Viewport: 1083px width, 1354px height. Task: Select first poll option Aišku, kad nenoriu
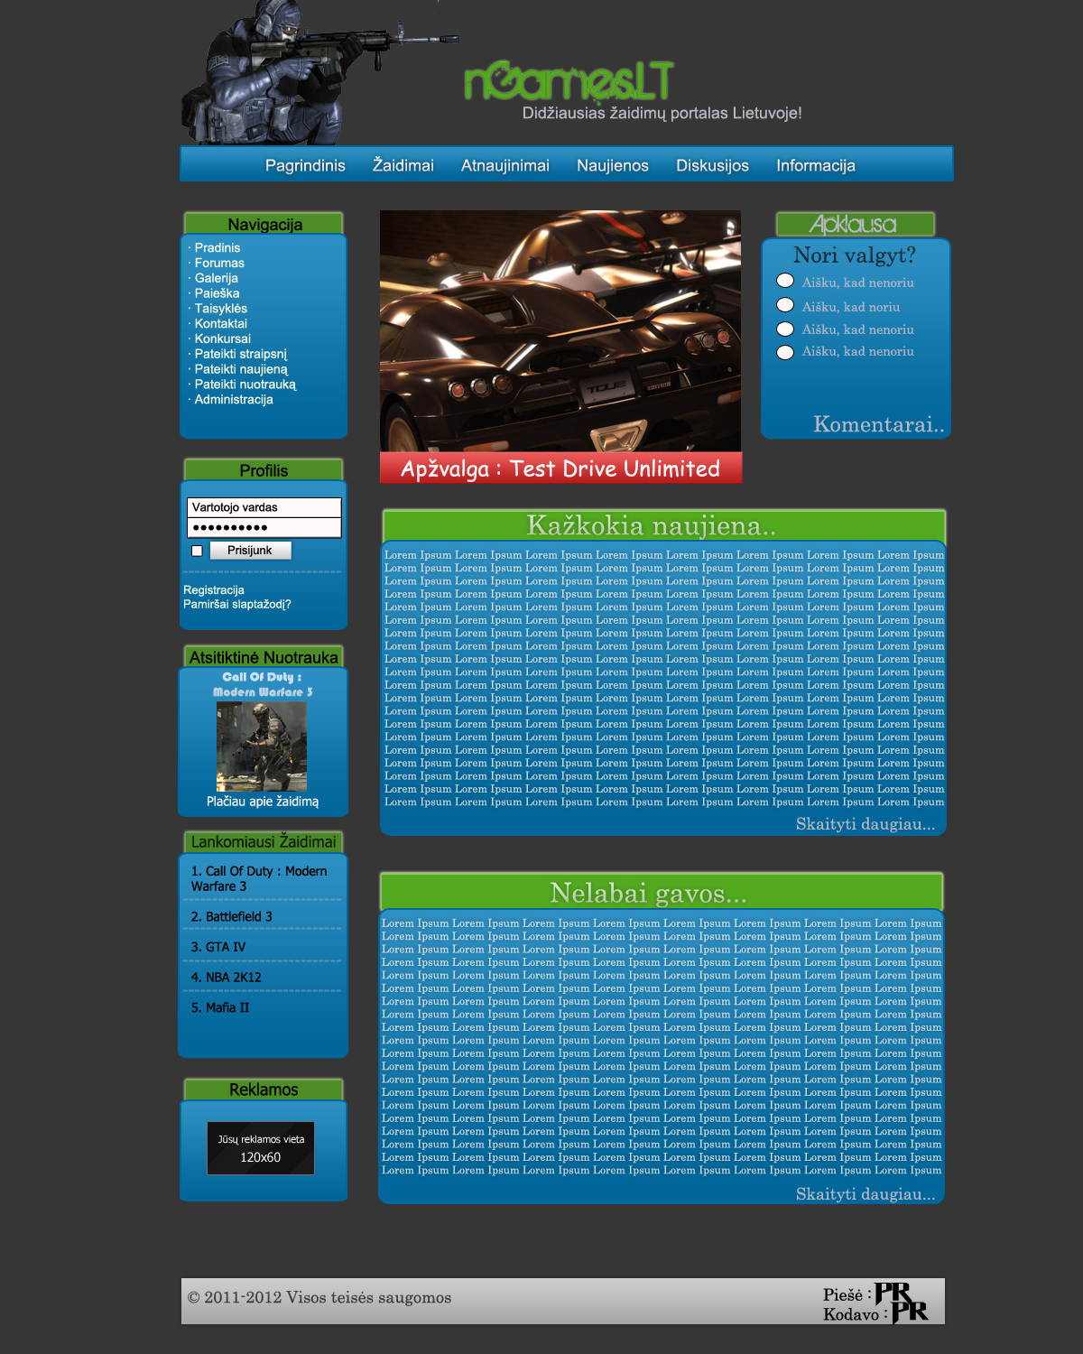click(x=785, y=282)
